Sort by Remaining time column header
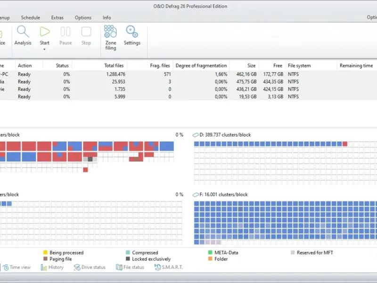377x283 pixels. tap(356, 66)
